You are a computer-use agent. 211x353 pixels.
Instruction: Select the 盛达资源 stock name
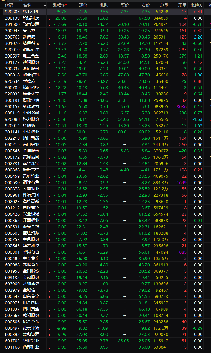click(x=31, y=233)
